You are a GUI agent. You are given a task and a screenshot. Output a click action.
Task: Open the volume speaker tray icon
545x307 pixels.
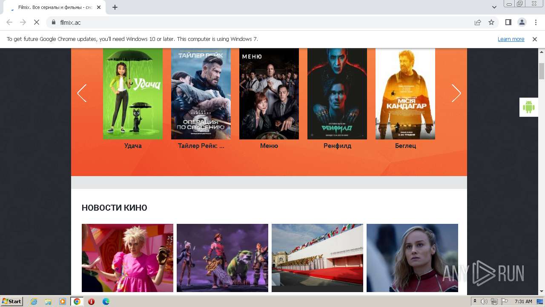[484, 301]
